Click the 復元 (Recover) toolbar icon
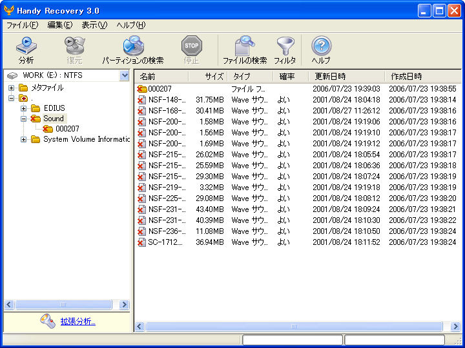This screenshot has width=465, height=348. click(74, 46)
